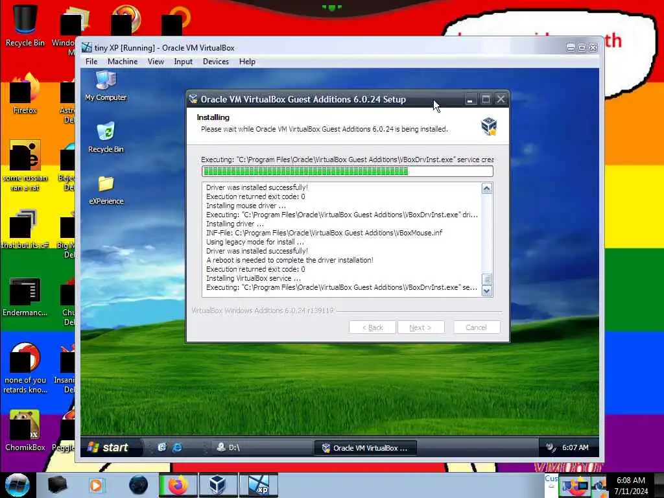This screenshot has height=498, width=664.
Task: Select host Recycle Bin desktop icon
Action: pos(25,24)
